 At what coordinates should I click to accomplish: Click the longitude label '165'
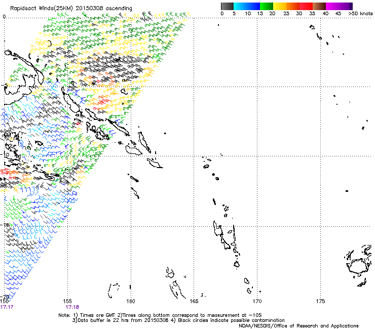[194, 301]
